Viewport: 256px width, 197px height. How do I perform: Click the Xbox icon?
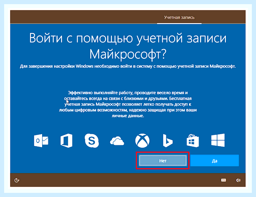click(142, 141)
